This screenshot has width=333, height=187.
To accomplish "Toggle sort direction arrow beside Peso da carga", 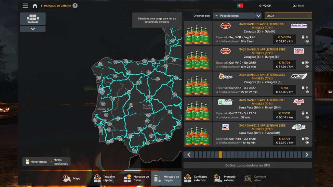I will (216, 16).
